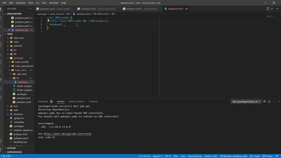
Task: Open Explorer views more-actions ellipsis
Action: point(30,9)
